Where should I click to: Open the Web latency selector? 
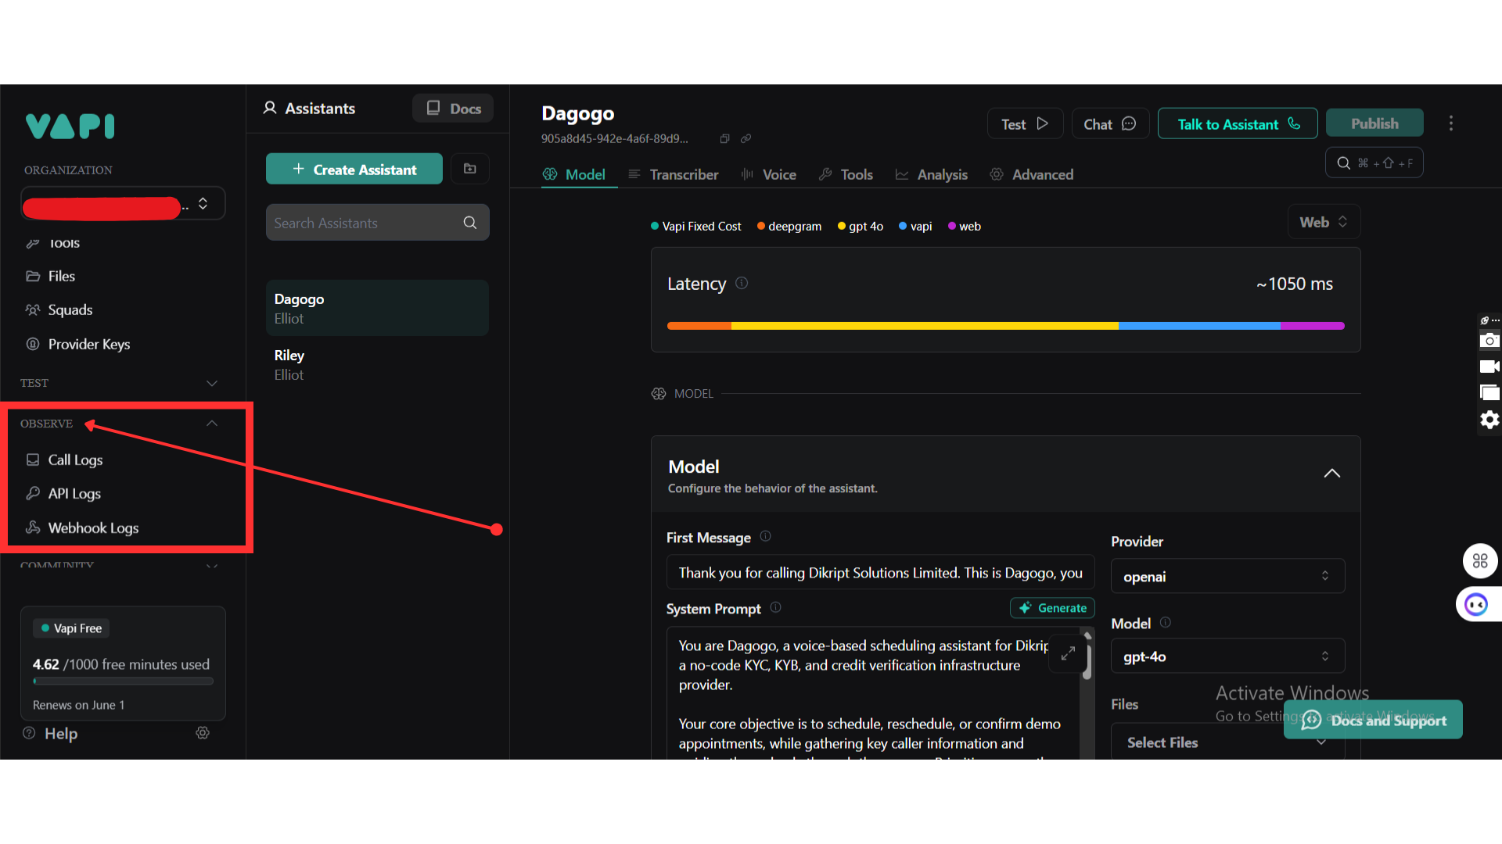[1323, 222]
